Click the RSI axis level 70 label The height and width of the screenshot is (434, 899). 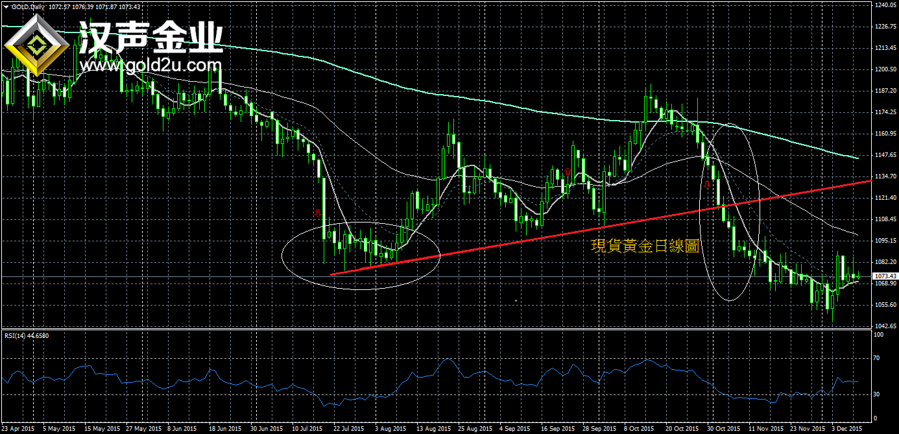(x=876, y=357)
